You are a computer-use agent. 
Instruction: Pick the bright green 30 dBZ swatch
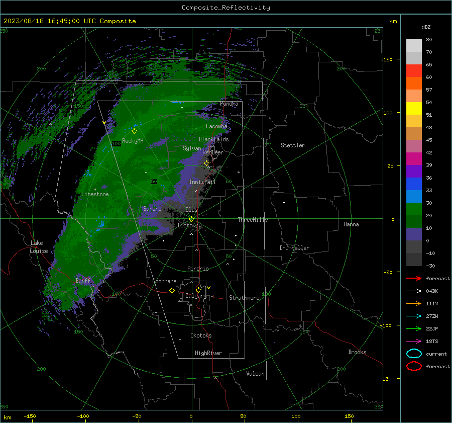pyautogui.click(x=414, y=209)
